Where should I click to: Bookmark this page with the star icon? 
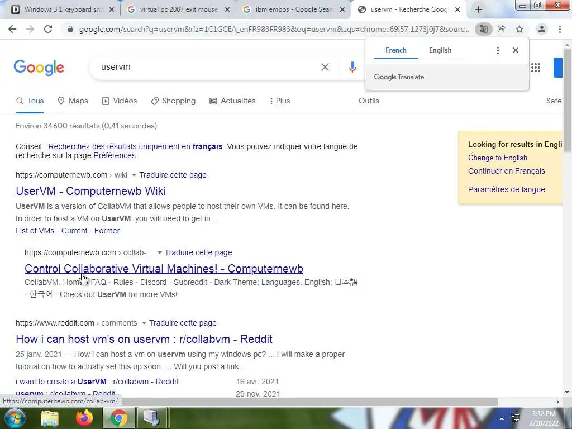coord(519,29)
